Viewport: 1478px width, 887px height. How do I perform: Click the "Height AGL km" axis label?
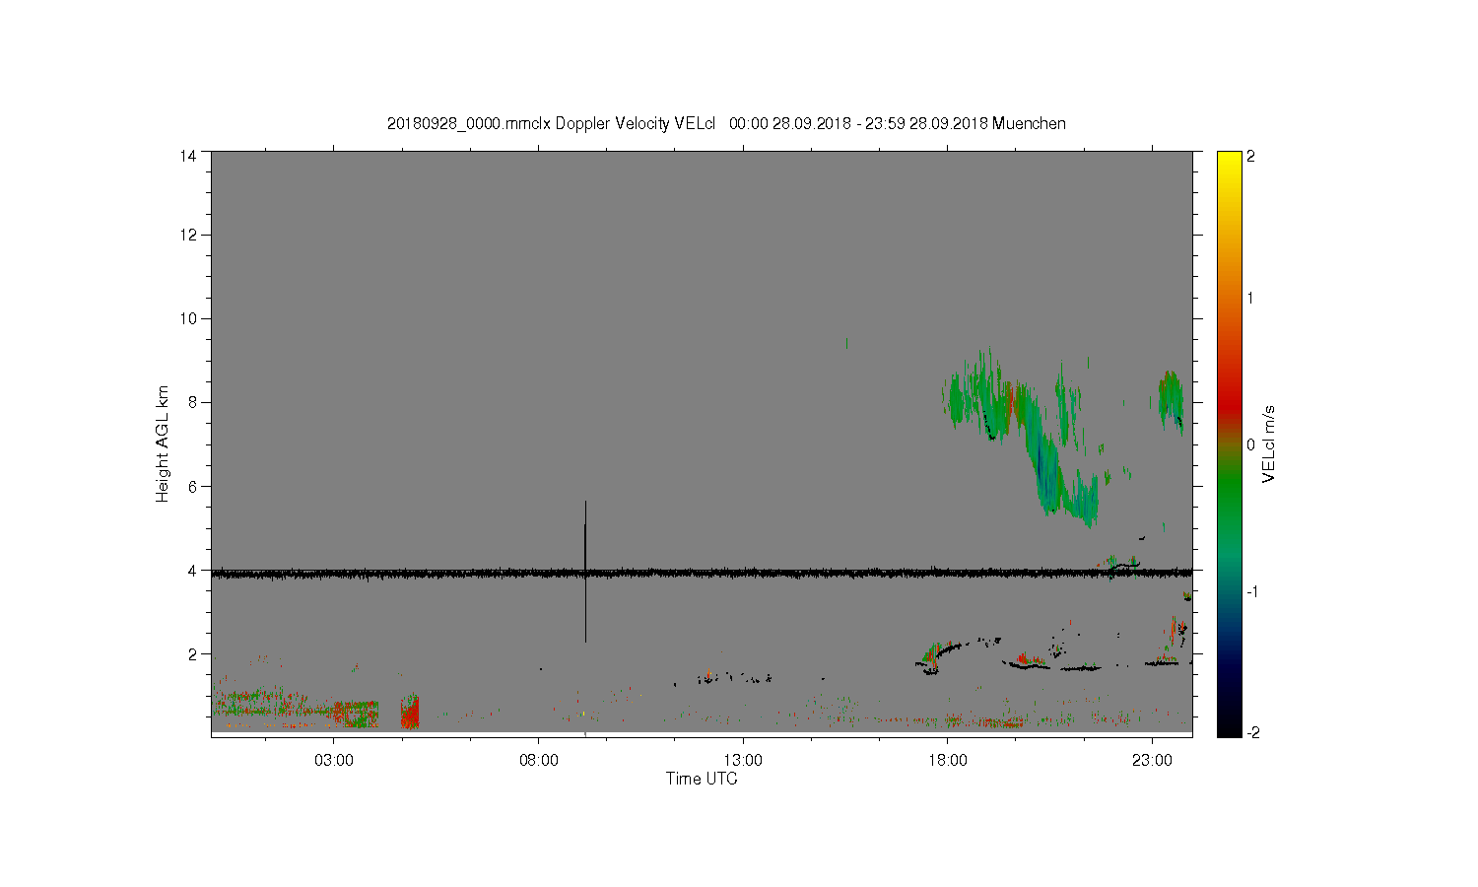pos(163,443)
